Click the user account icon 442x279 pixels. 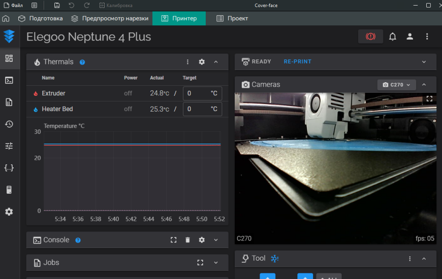409,37
